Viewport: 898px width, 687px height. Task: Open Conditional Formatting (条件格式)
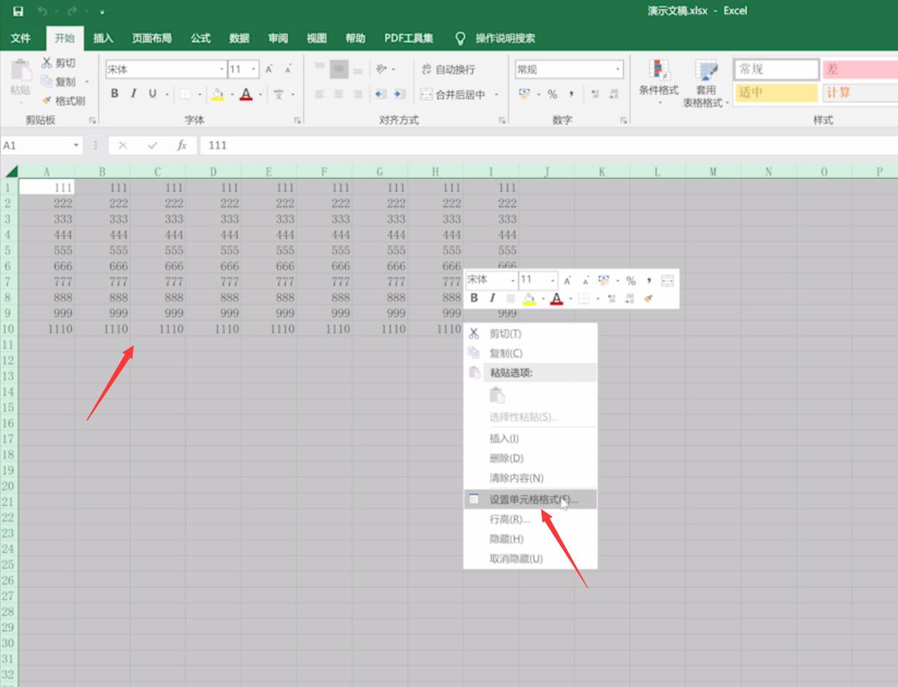(x=659, y=82)
